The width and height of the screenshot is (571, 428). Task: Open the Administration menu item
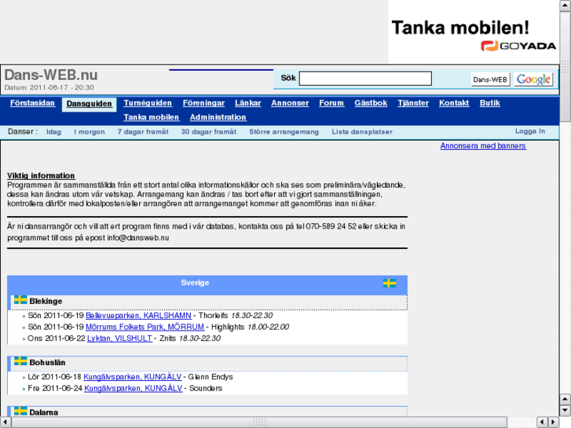click(218, 117)
